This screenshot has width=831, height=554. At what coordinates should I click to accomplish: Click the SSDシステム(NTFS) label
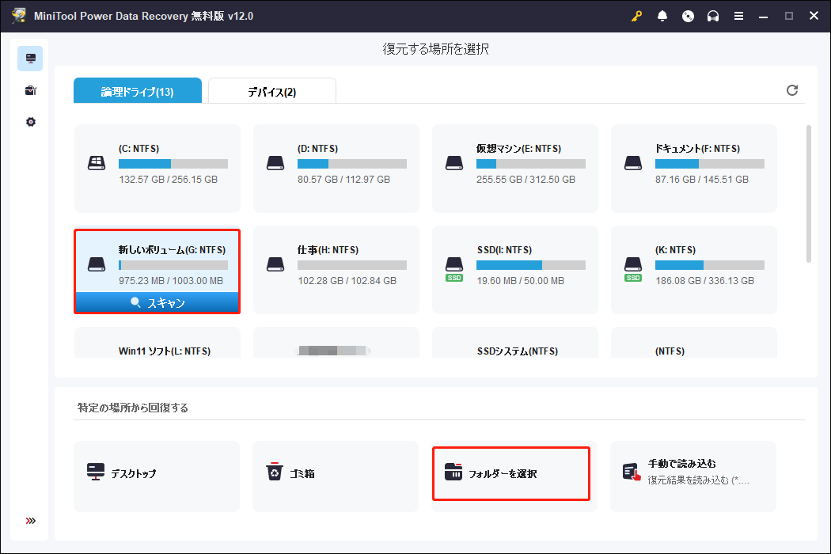point(518,351)
